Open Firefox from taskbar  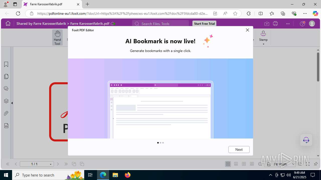[x=128, y=175]
